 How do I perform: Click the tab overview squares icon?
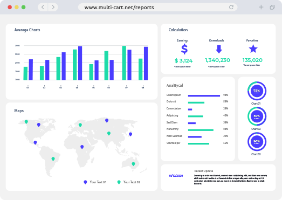click(272, 7)
